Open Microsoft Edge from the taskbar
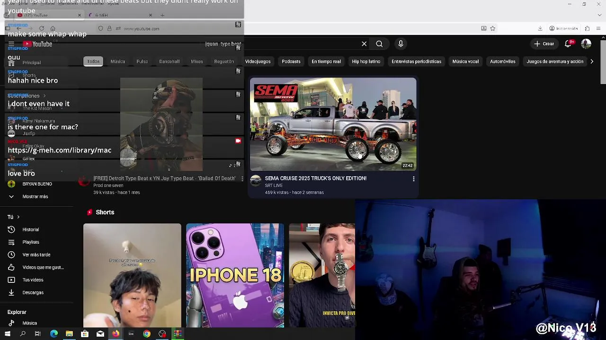606x340 pixels. [x=54, y=334]
